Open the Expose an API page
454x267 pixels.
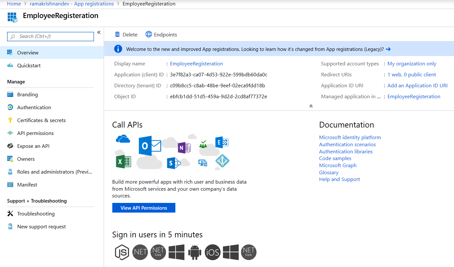click(52, 146)
